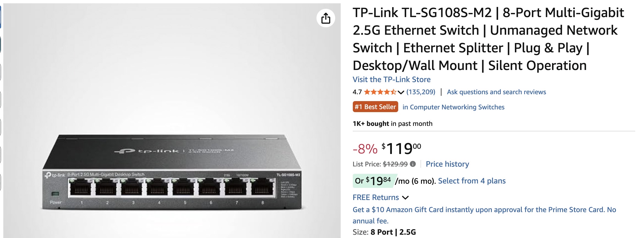This screenshot has height=238, width=639.
Task: Open the $10 Amazon Gift Card offer
Action: click(x=484, y=210)
